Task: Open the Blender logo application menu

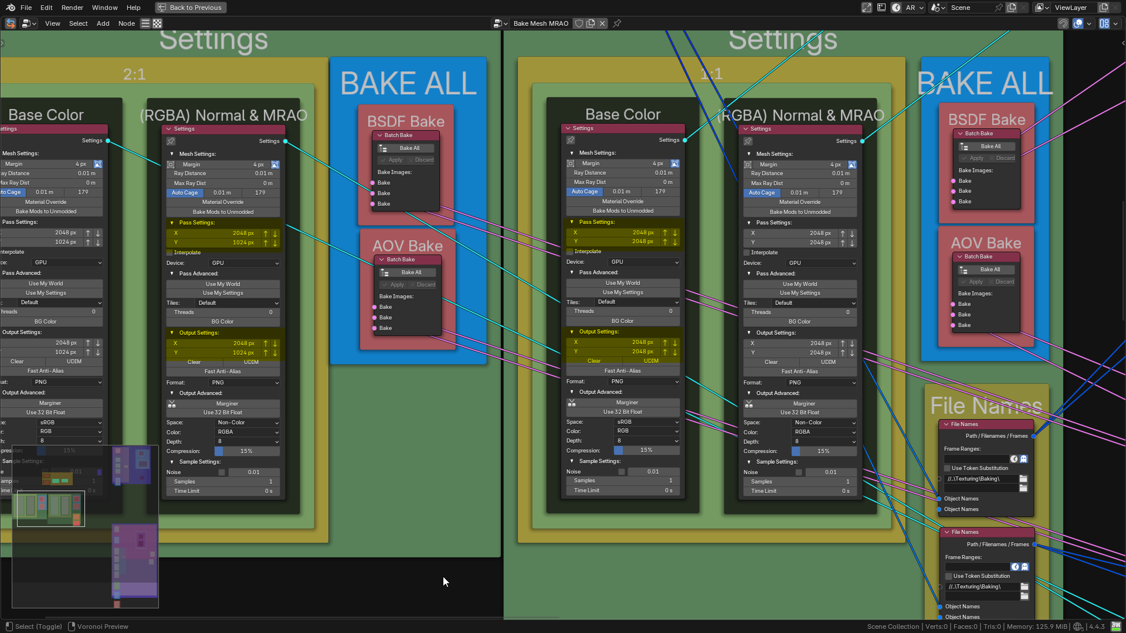Action: click(11, 8)
